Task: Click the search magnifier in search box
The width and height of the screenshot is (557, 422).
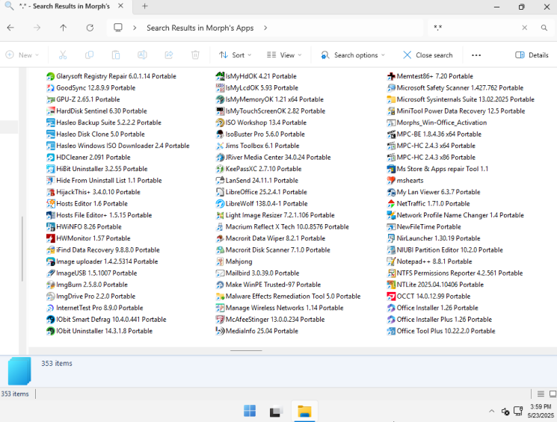Action: [544, 28]
